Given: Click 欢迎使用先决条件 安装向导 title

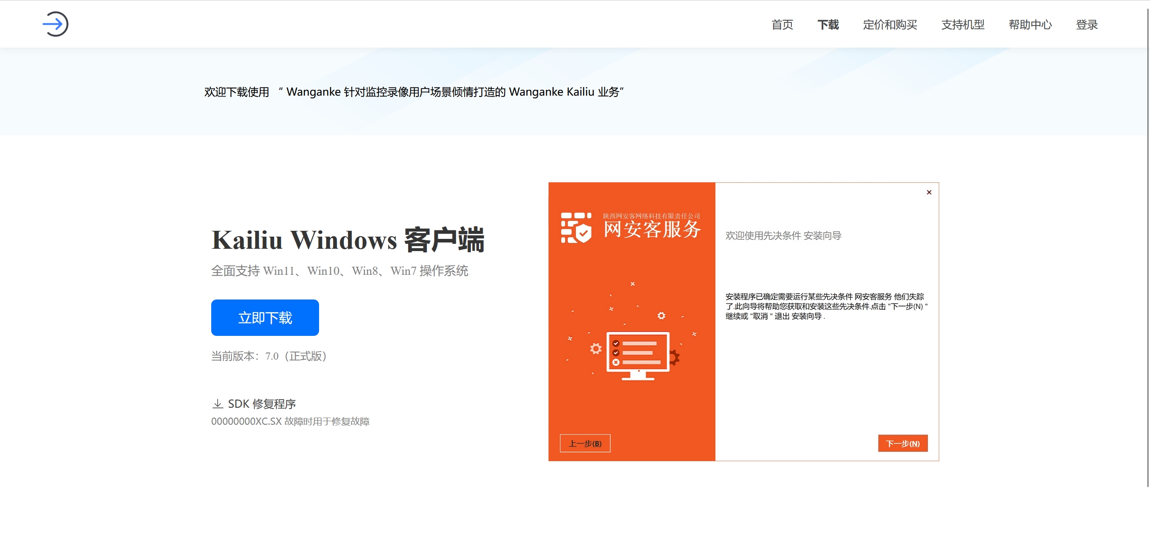Looking at the screenshot, I should tap(783, 236).
